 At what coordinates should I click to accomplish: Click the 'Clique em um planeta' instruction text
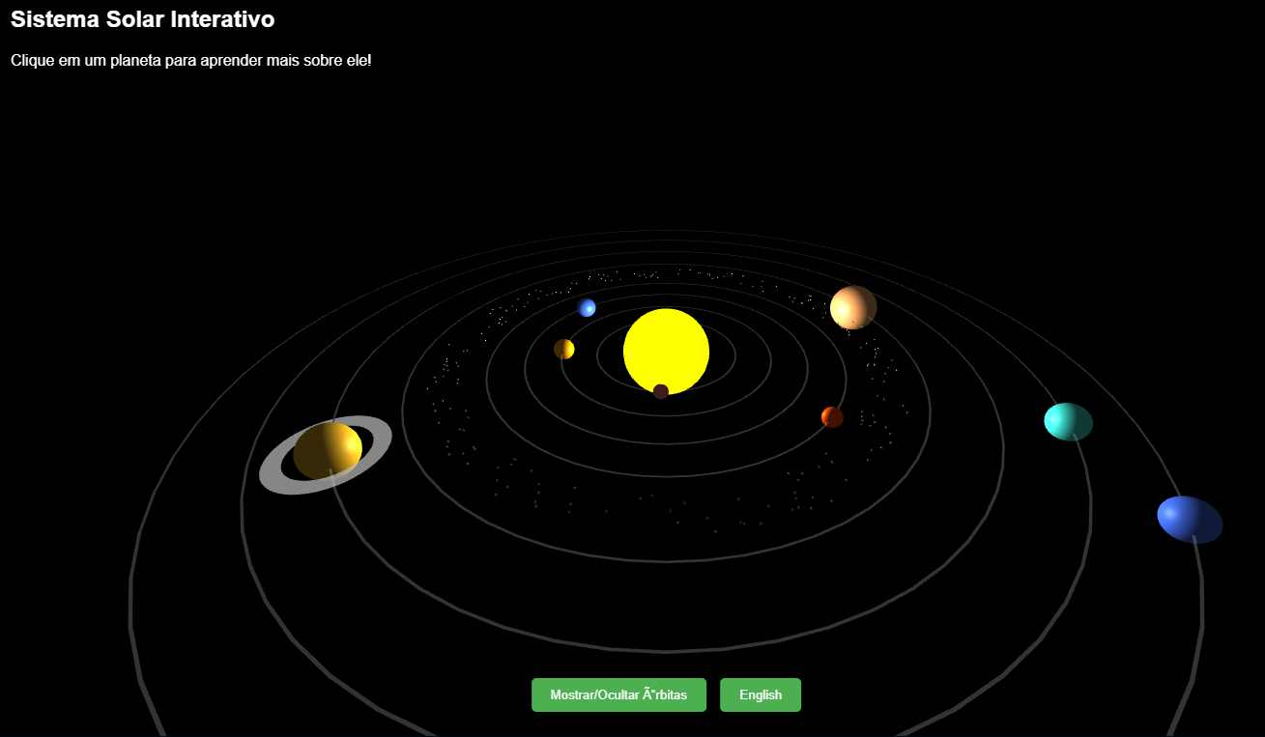[191, 60]
